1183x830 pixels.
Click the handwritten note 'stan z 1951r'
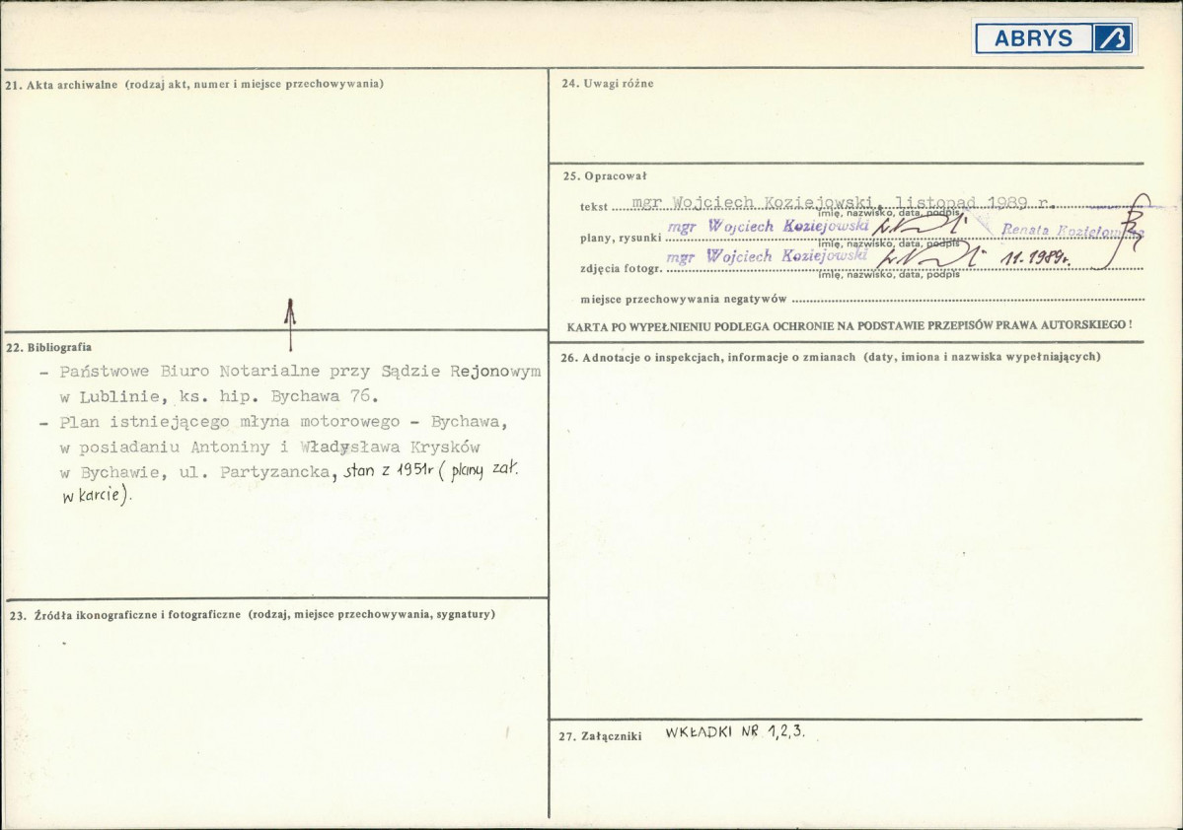click(x=389, y=473)
